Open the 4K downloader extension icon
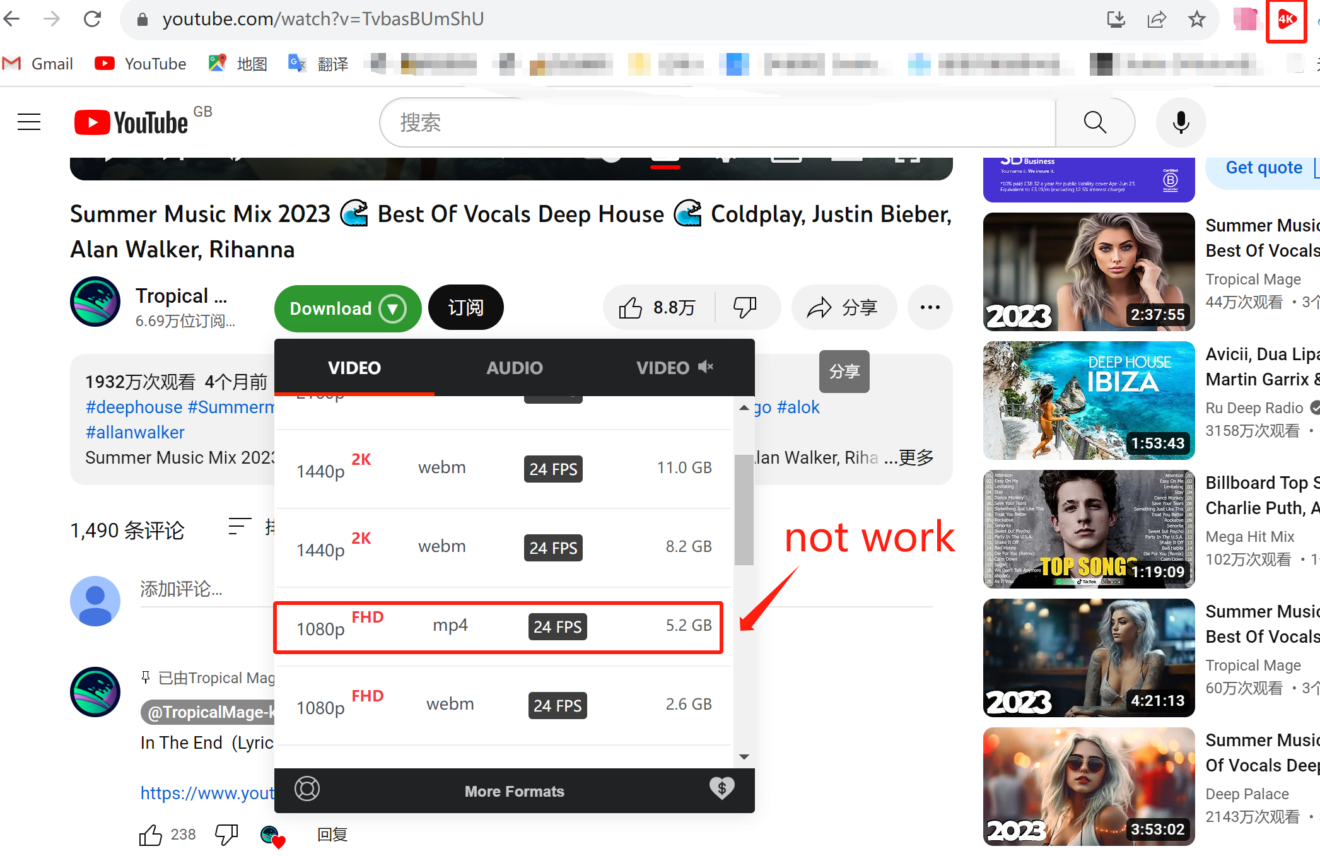Image resolution: width=1320 pixels, height=856 pixels. 1286,20
